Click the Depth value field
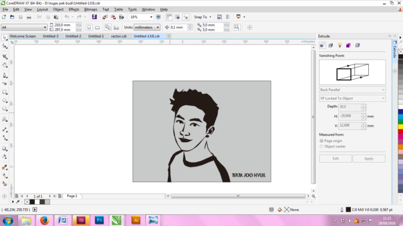 [350, 107]
